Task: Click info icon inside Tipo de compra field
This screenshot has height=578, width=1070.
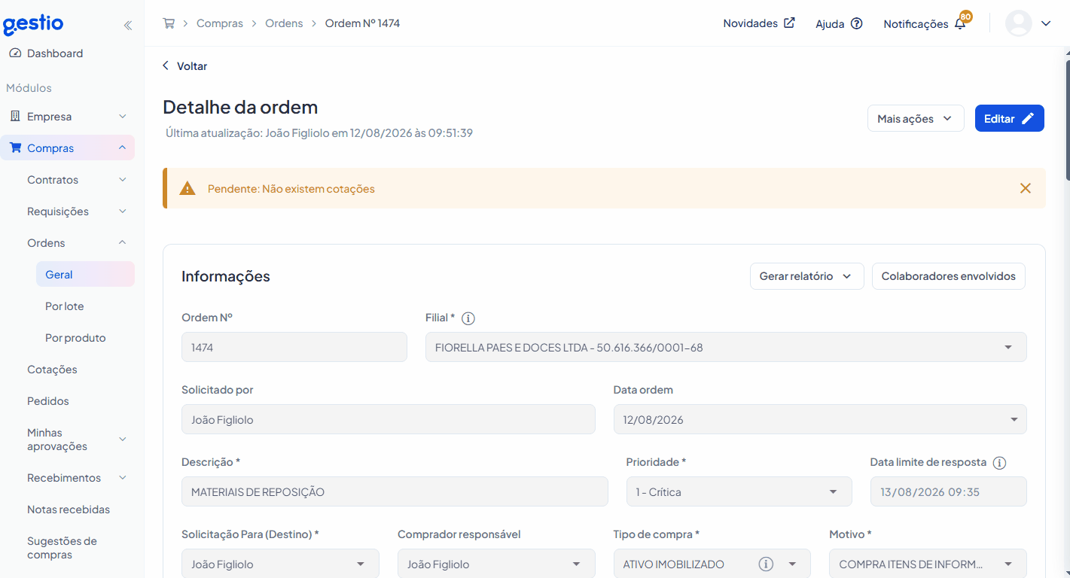Action: pyautogui.click(x=766, y=564)
